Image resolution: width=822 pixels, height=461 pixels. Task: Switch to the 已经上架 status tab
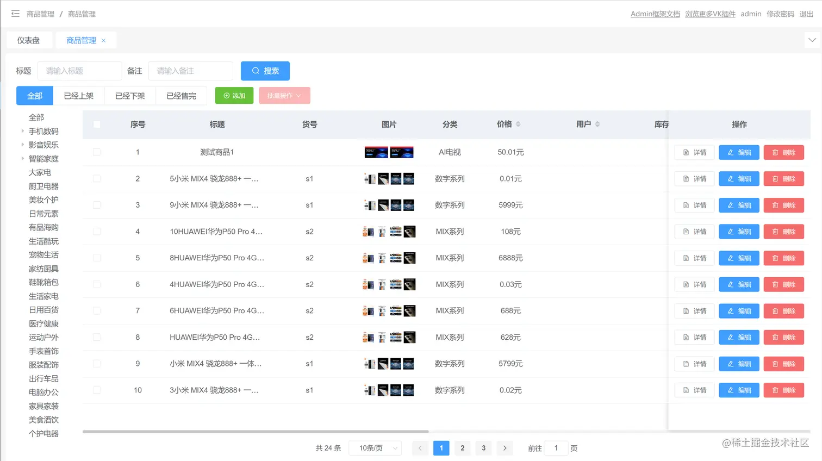[79, 96]
